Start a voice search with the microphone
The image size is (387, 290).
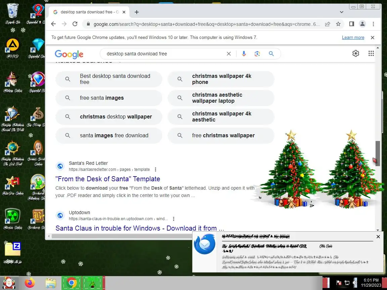pyautogui.click(x=244, y=54)
